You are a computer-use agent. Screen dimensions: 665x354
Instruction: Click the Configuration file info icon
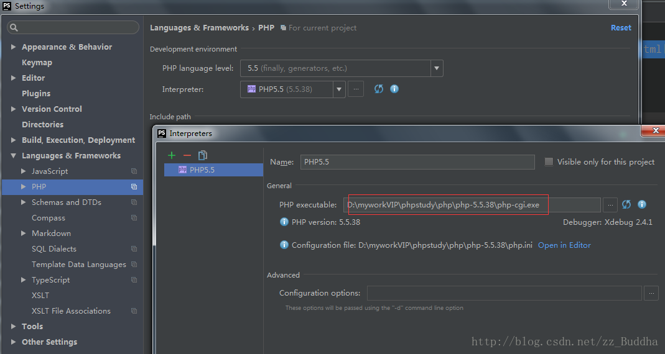[x=284, y=245]
